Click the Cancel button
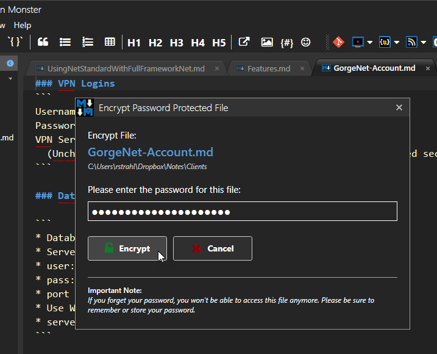This screenshot has width=437, height=354. point(213,248)
